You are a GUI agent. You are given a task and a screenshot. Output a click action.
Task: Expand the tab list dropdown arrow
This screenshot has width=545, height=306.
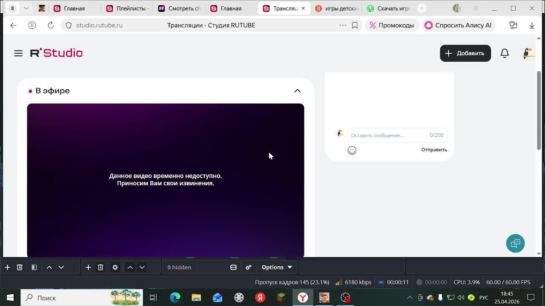pyautogui.click(x=26, y=8)
